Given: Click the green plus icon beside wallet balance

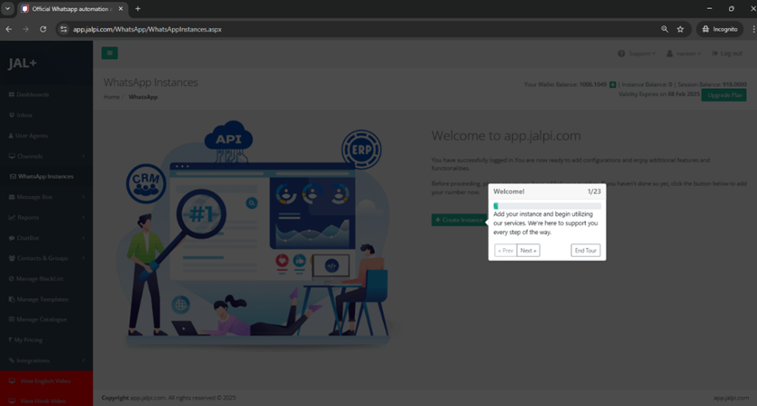Looking at the screenshot, I should 612,84.
